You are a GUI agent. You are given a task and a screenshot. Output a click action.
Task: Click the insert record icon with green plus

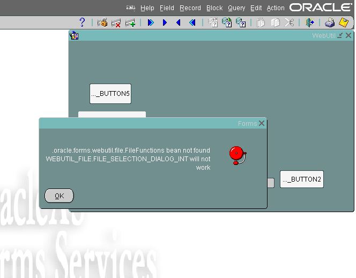(130, 22)
